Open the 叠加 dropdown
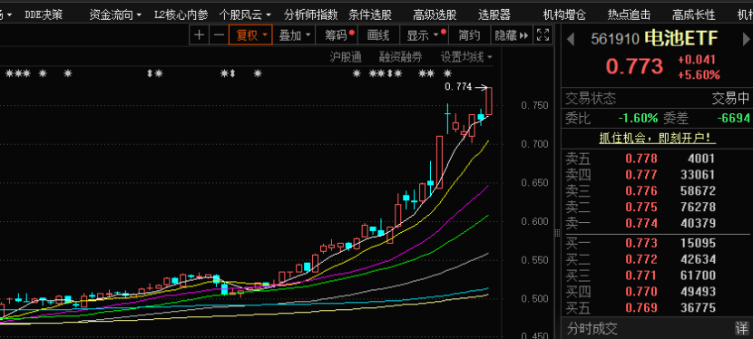The image size is (753, 339). tap(294, 35)
